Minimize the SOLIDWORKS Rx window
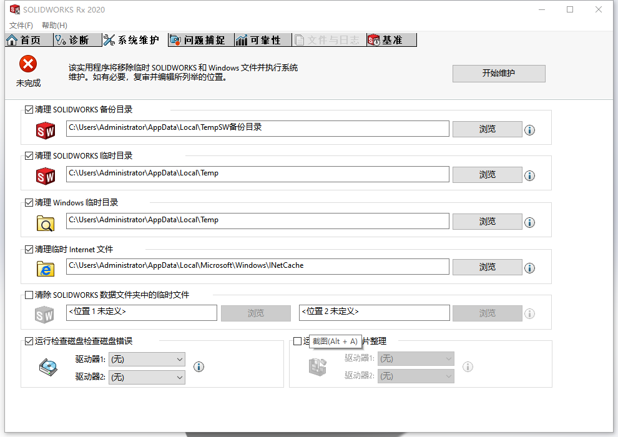The height and width of the screenshot is (437, 618). pos(542,9)
